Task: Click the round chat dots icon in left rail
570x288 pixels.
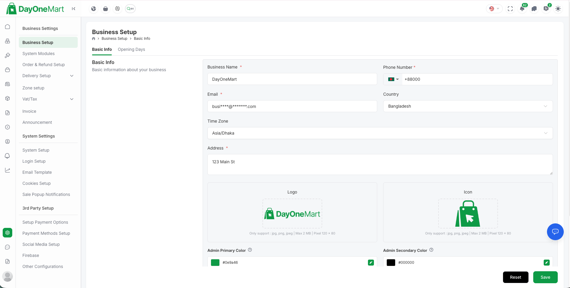Action: 7,247
